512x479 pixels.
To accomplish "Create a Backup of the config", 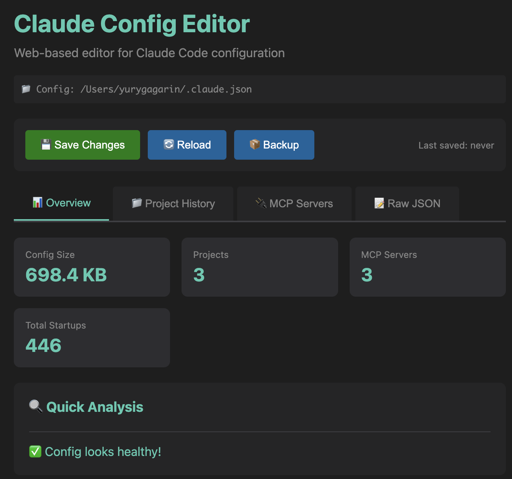I will (x=274, y=145).
